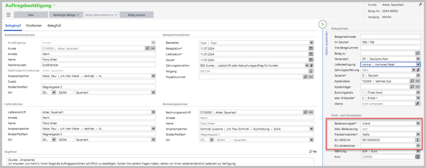The image size is (426, 168).
Task: Click the search icon in Kopftext header
Action: coord(310,152)
